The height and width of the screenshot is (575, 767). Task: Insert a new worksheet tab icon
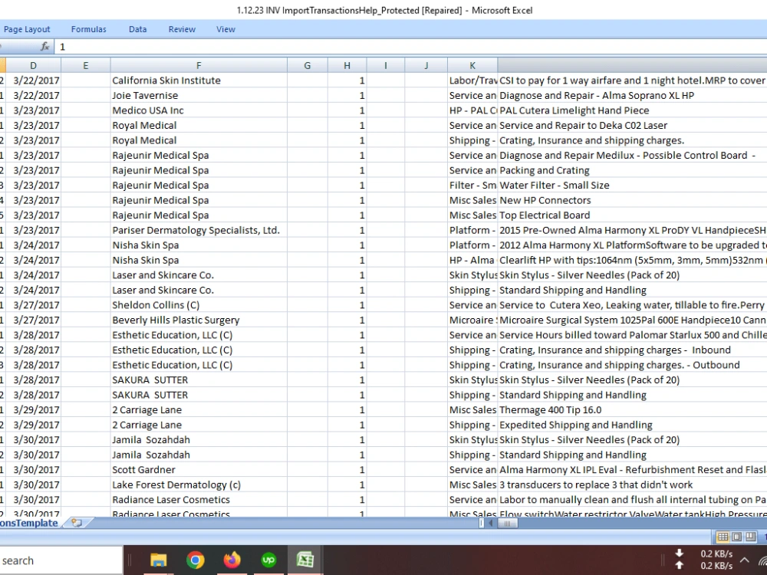coord(77,523)
